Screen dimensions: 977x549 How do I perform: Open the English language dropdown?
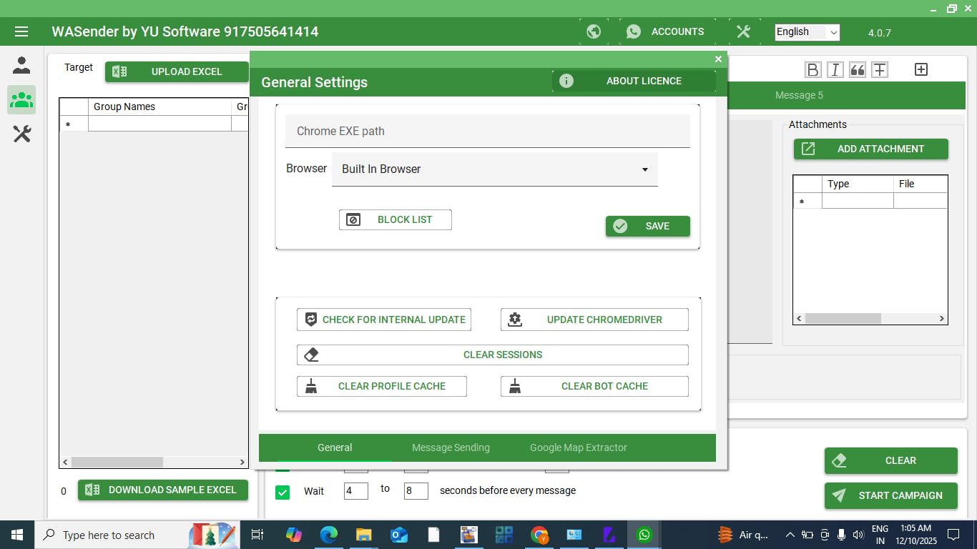point(807,32)
